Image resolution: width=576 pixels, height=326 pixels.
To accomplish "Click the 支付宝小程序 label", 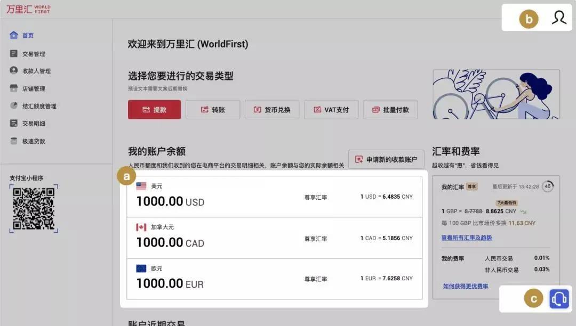I will pyautogui.click(x=27, y=178).
